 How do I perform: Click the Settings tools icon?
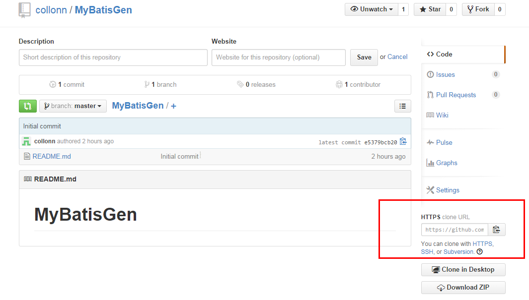point(430,190)
